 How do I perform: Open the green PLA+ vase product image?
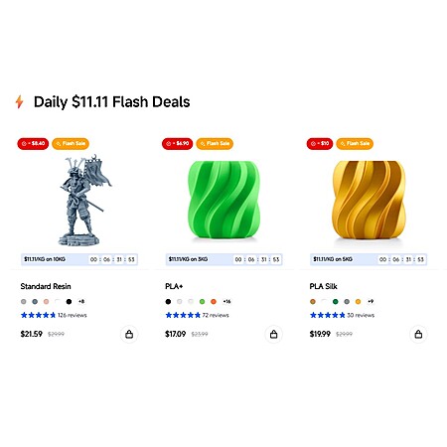tap(223, 200)
